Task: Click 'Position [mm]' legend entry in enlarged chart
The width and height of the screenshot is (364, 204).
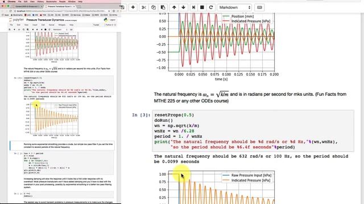Action: point(242,16)
